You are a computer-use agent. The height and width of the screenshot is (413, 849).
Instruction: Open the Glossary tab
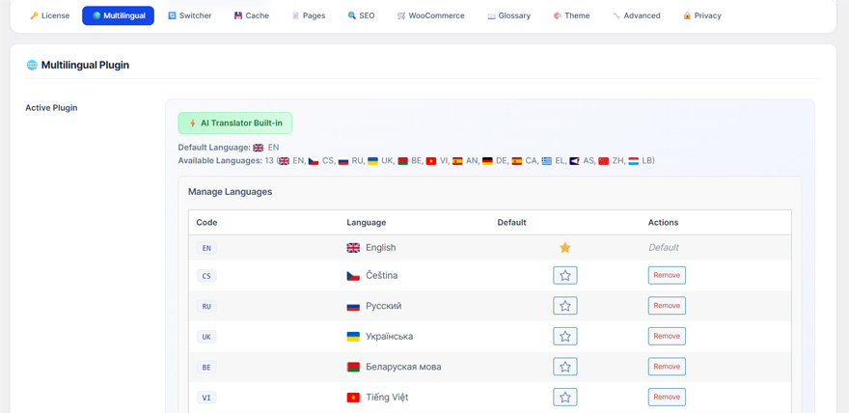508,15
